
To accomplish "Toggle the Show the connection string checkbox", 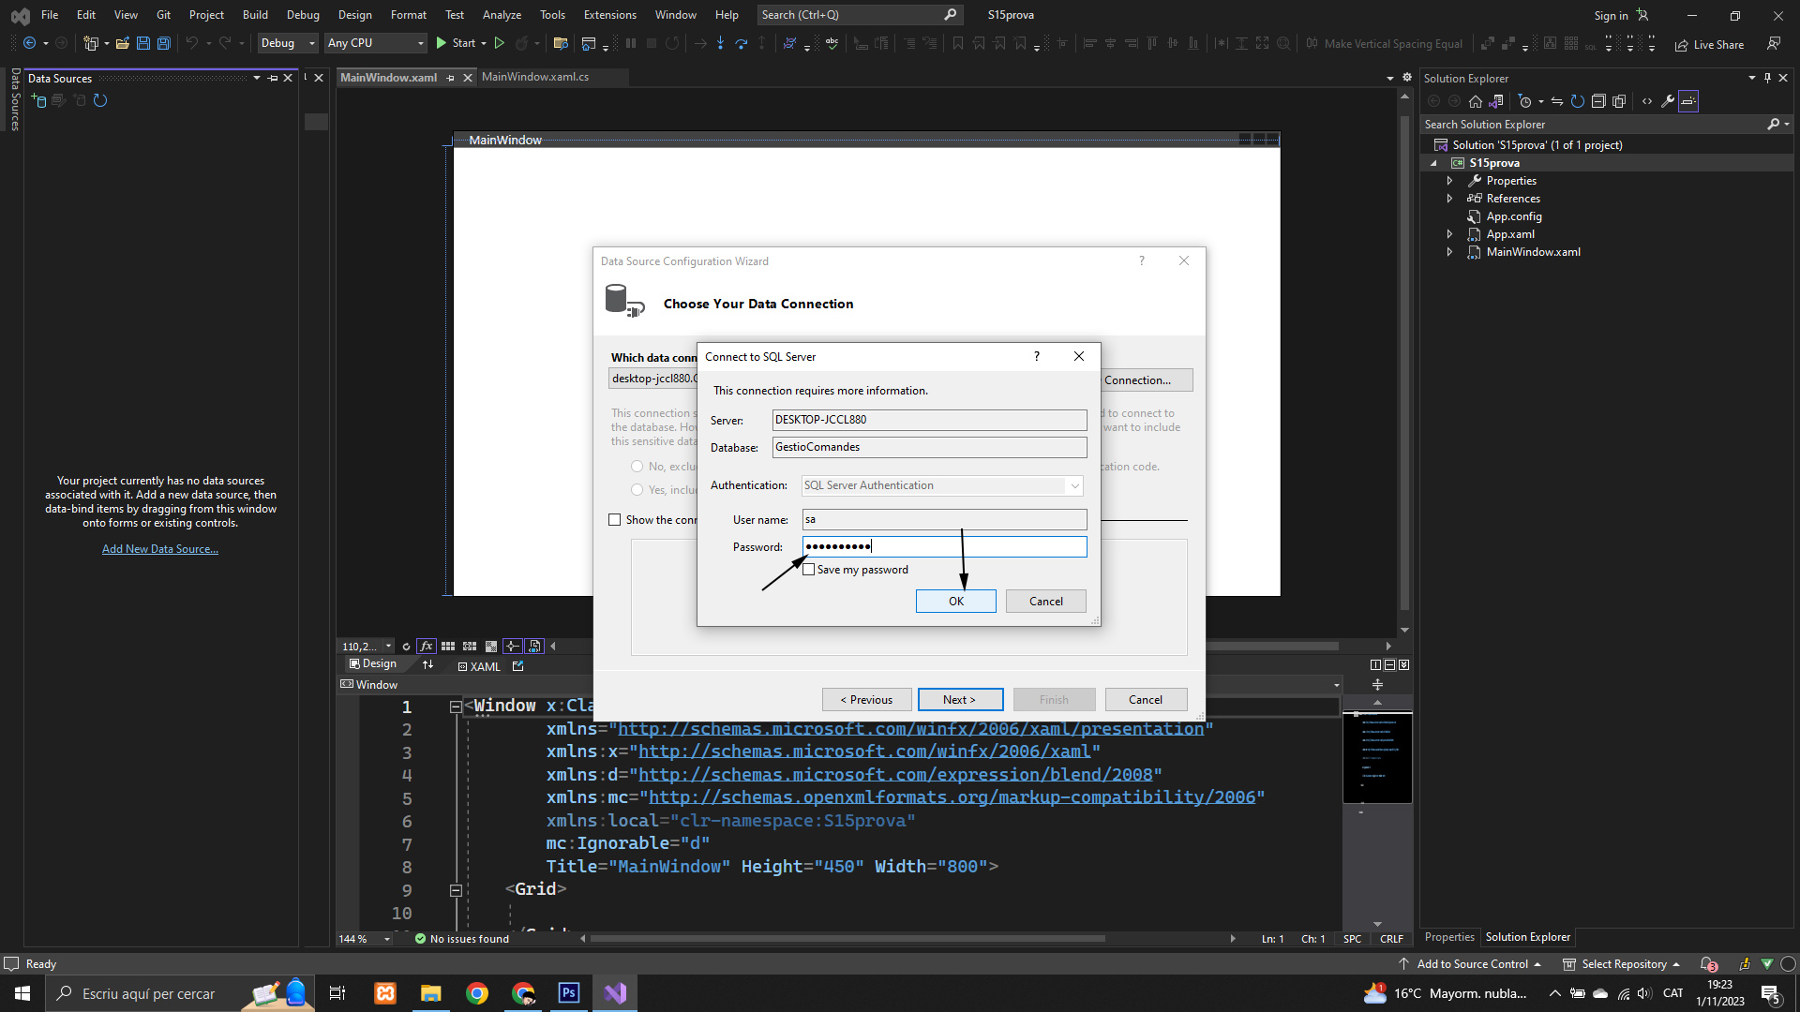I will 615,520.
